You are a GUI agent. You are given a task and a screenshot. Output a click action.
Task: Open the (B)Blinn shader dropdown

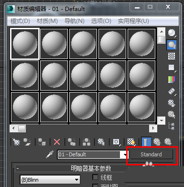[50, 180]
